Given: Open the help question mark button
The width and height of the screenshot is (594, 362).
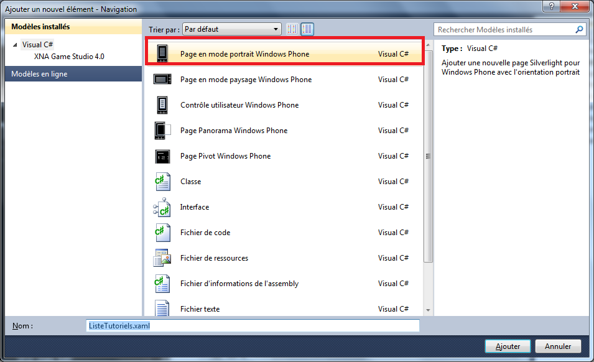Looking at the screenshot, I should tap(551, 6).
